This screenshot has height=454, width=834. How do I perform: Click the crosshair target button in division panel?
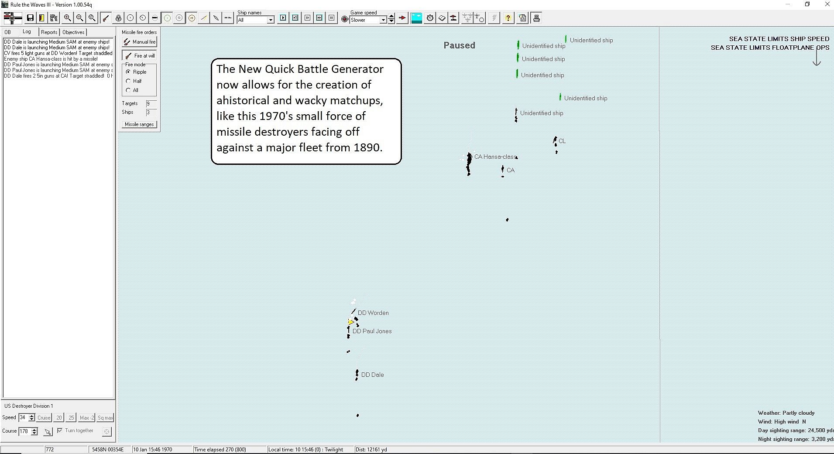click(x=106, y=431)
